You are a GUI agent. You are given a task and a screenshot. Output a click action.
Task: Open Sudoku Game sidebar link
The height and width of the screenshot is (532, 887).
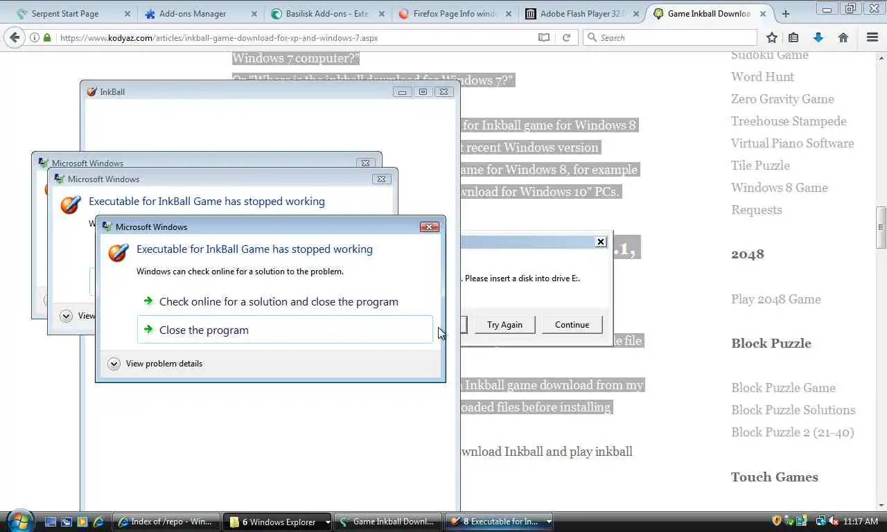769,55
